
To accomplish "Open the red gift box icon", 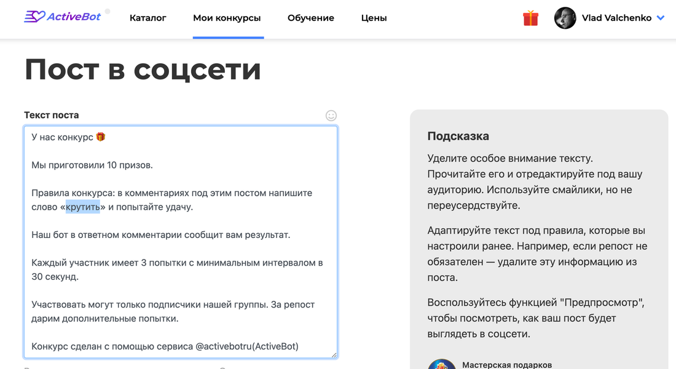I will coord(530,18).
